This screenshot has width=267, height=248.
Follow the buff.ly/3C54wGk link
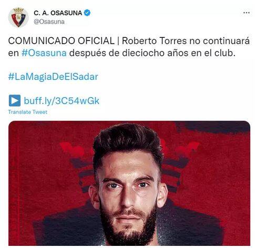click(x=61, y=101)
